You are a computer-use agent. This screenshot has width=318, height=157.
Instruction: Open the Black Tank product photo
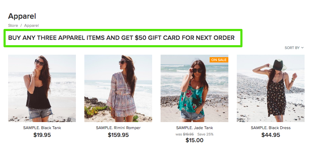[42, 88]
